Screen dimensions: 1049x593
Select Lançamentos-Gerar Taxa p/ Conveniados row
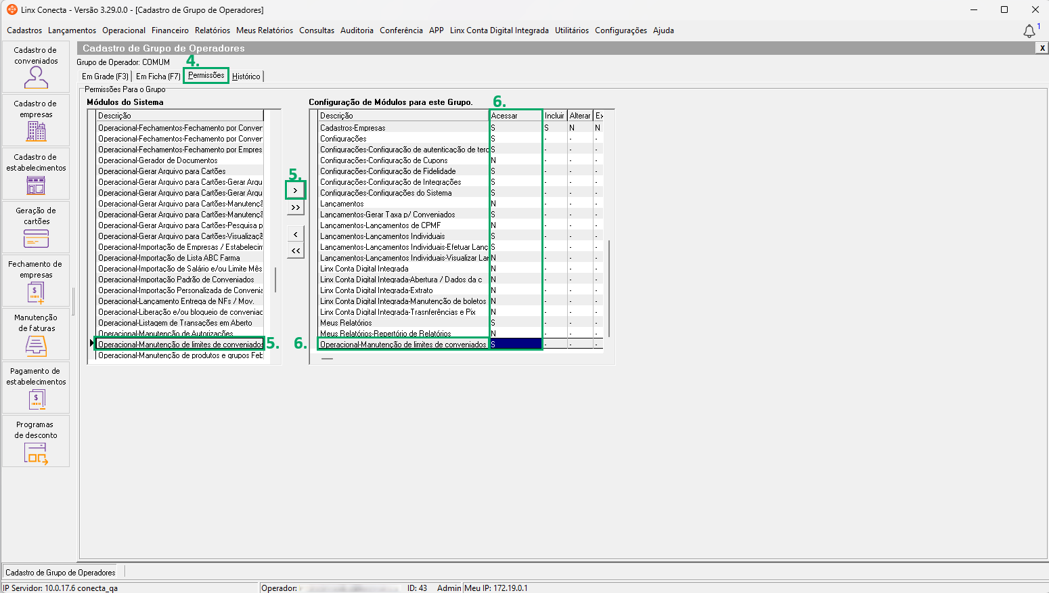(404, 215)
